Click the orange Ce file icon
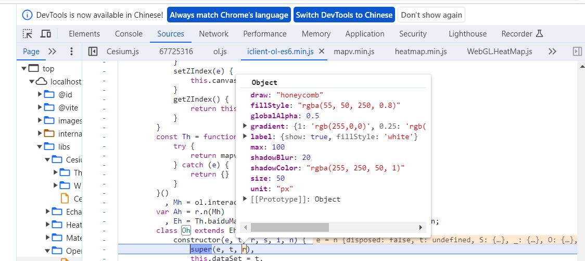 tap(65, 198)
